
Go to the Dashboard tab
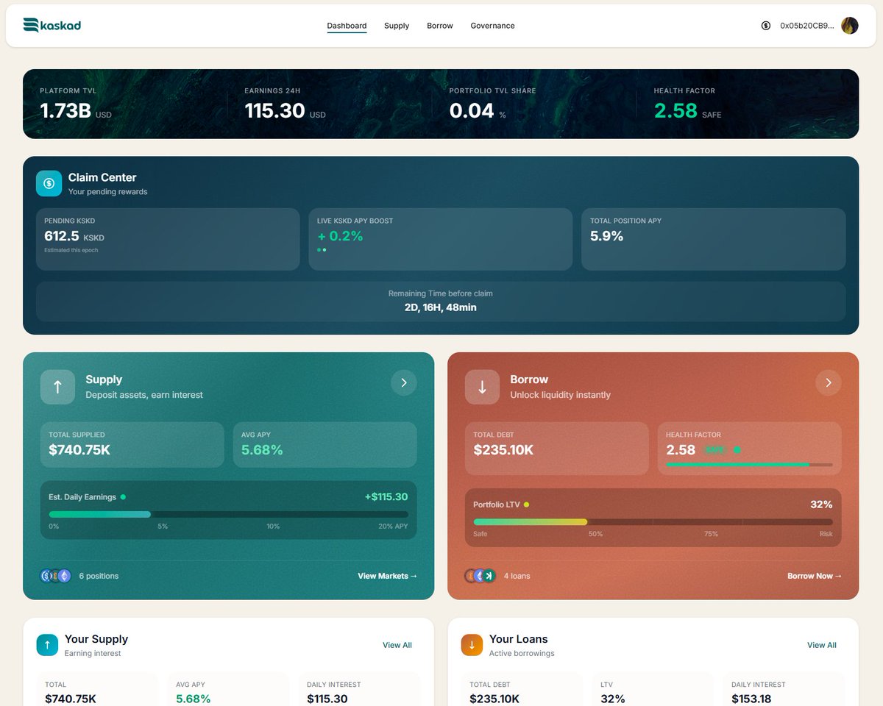click(347, 26)
